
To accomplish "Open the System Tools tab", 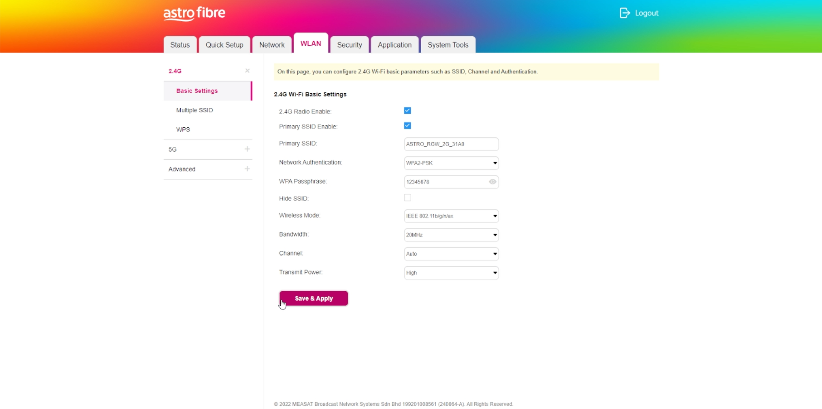I will point(447,45).
